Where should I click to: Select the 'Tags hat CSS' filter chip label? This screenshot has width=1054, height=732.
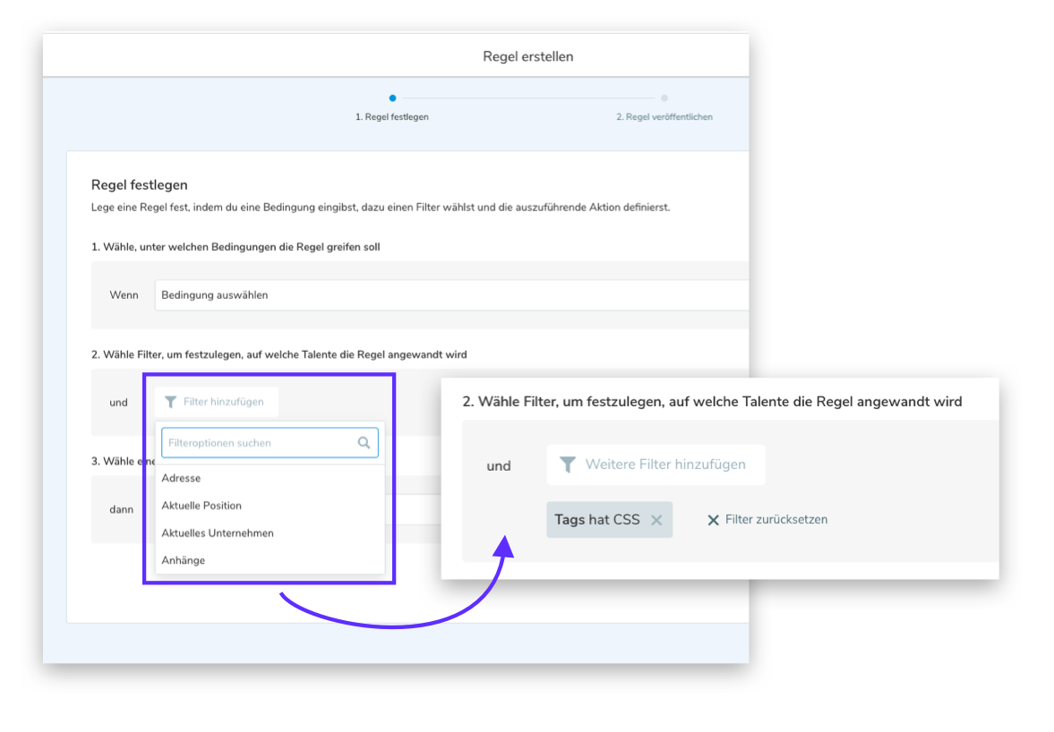click(x=596, y=520)
